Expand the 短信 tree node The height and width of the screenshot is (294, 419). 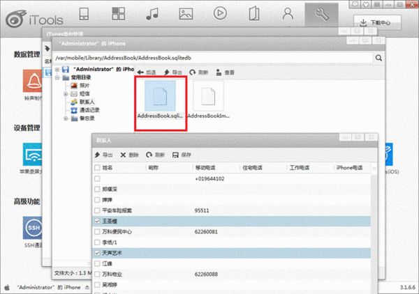click(66, 94)
